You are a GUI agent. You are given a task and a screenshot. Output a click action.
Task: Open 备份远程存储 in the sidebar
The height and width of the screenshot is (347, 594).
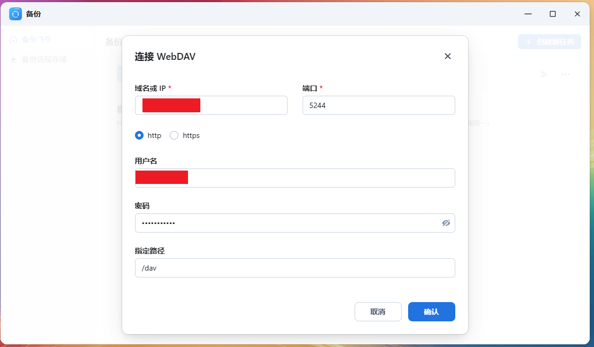tap(44, 59)
